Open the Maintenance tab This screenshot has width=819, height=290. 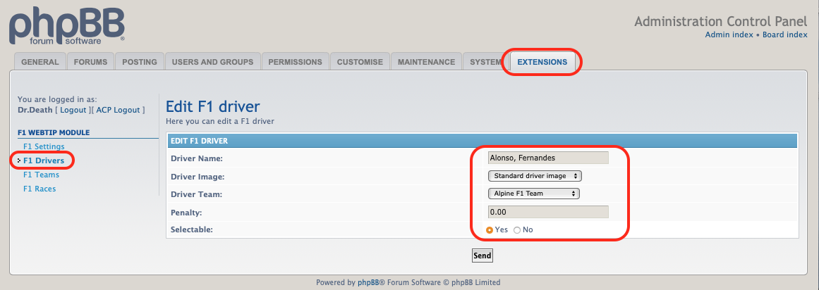tap(426, 61)
